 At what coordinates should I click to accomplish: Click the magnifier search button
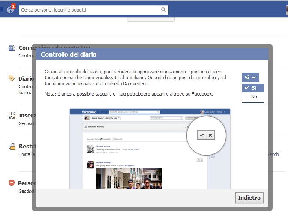[x=163, y=9]
